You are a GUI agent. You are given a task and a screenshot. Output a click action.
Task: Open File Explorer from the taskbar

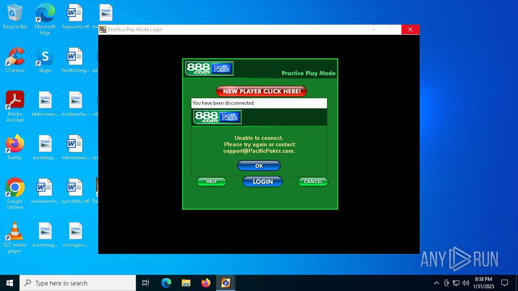coord(186,283)
